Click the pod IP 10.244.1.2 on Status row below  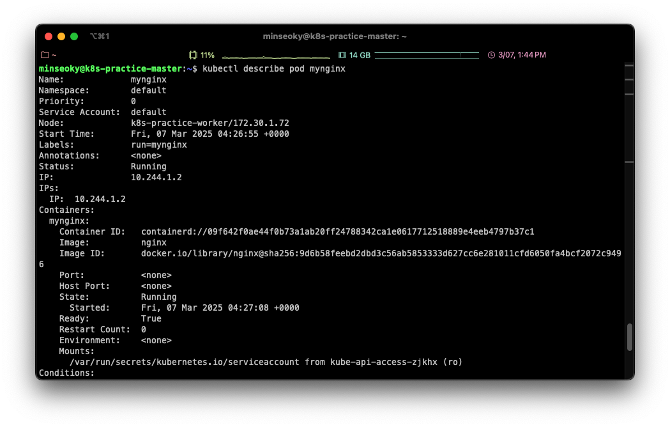point(156,177)
